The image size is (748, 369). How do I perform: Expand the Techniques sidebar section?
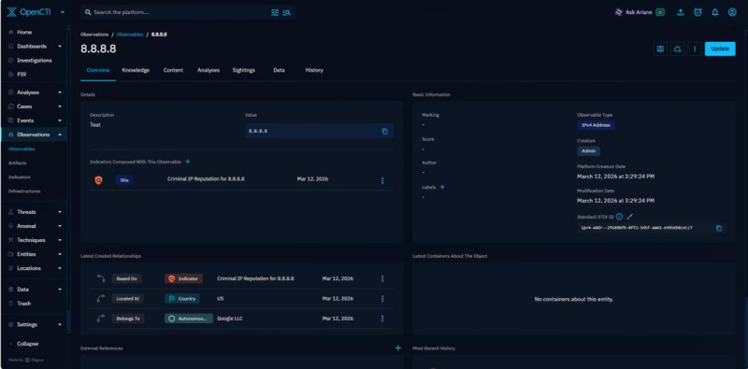[x=60, y=240]
